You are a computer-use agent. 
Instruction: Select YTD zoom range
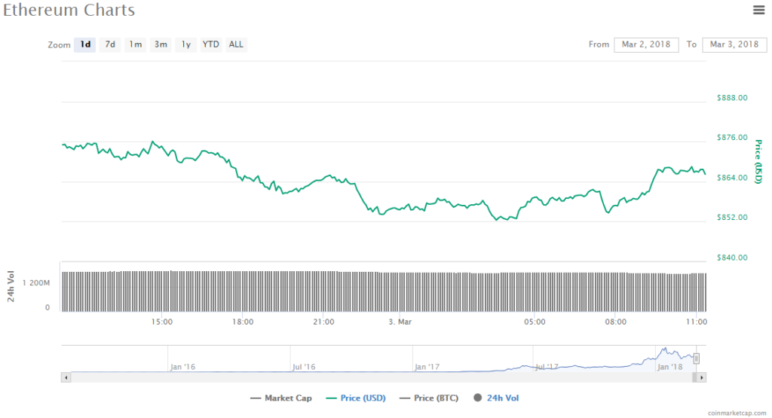point(211,44)
